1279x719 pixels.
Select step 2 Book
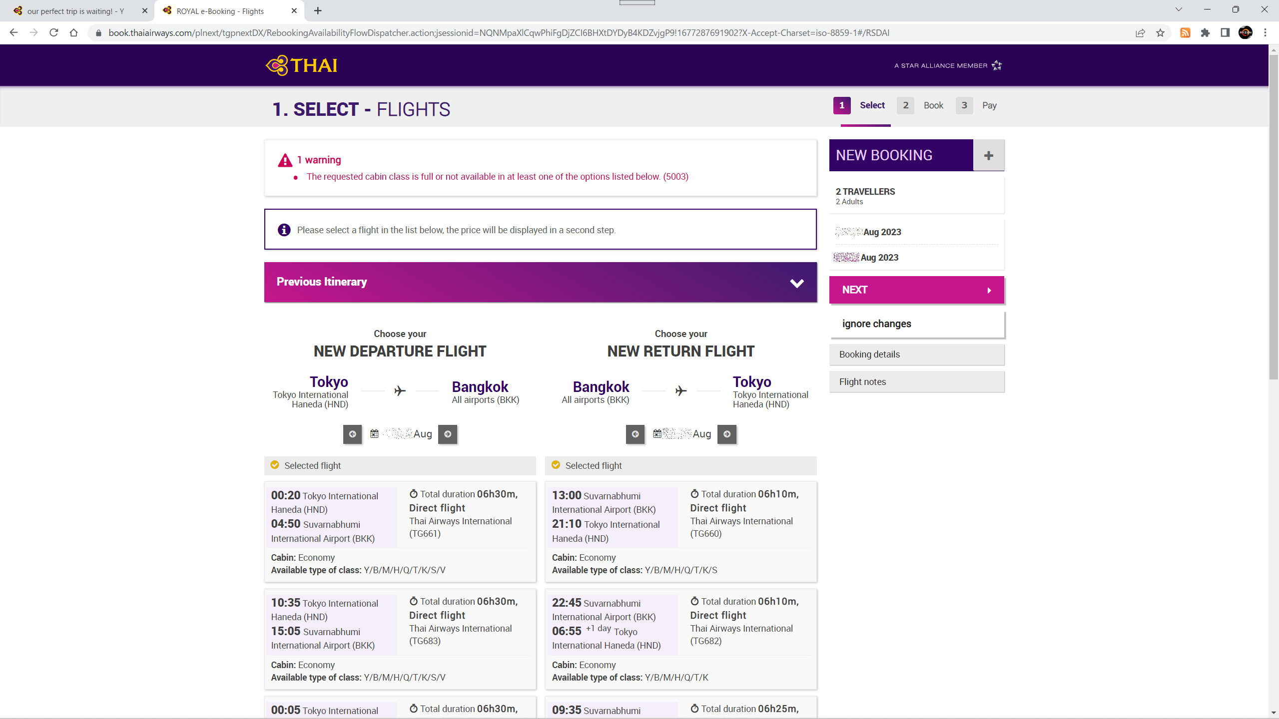point(920,105)
